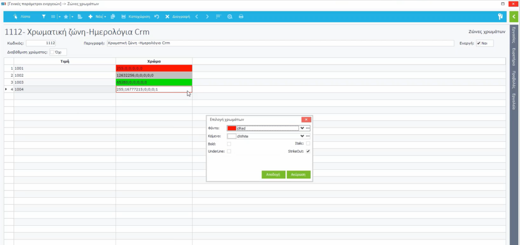Image resolution: width=520 pixels, height=245 pixels.
Task: Click the favorites star icon
Action: (66, 16)
